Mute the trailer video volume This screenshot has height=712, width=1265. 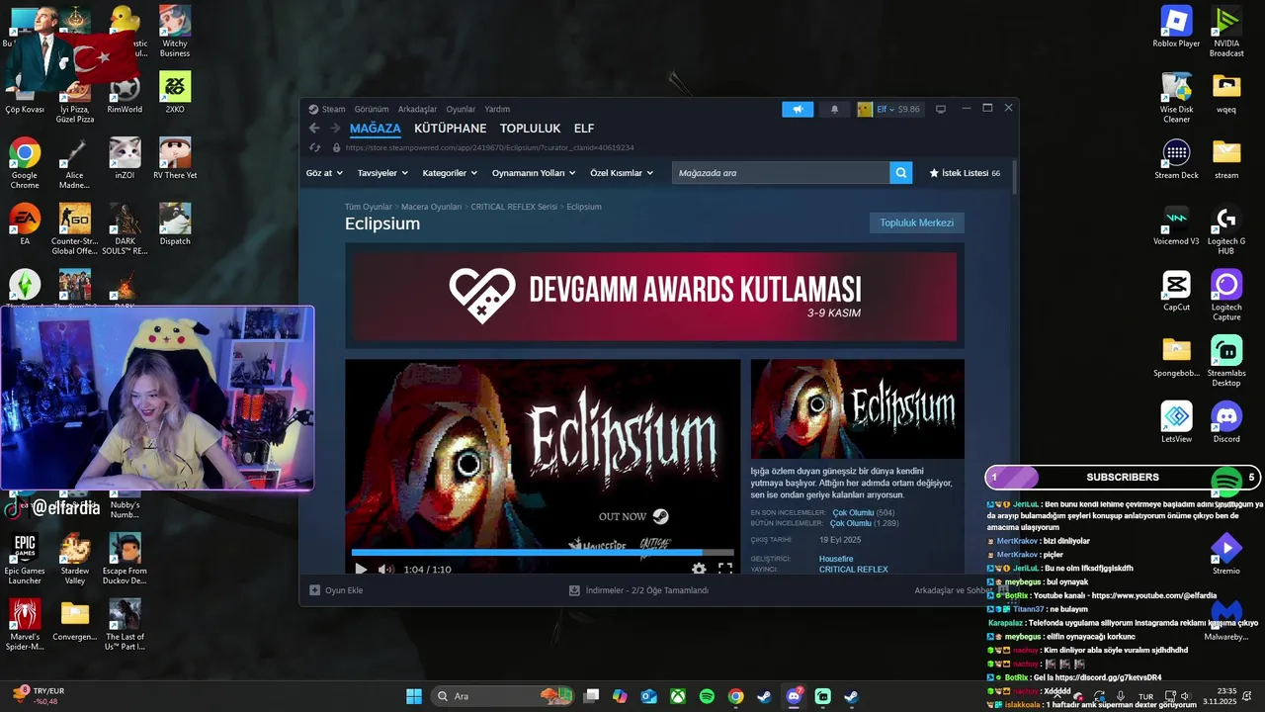tap(385, 569)
